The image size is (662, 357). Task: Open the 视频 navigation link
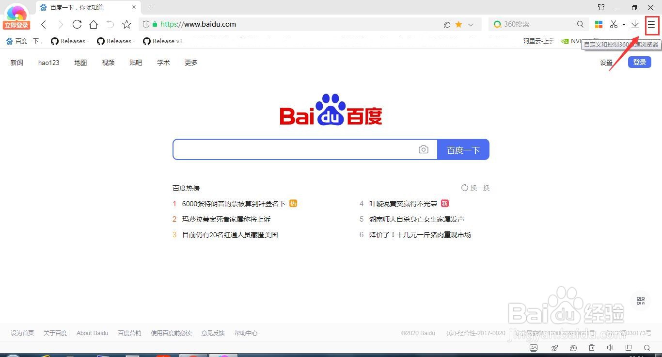click(x=108, y=63)
